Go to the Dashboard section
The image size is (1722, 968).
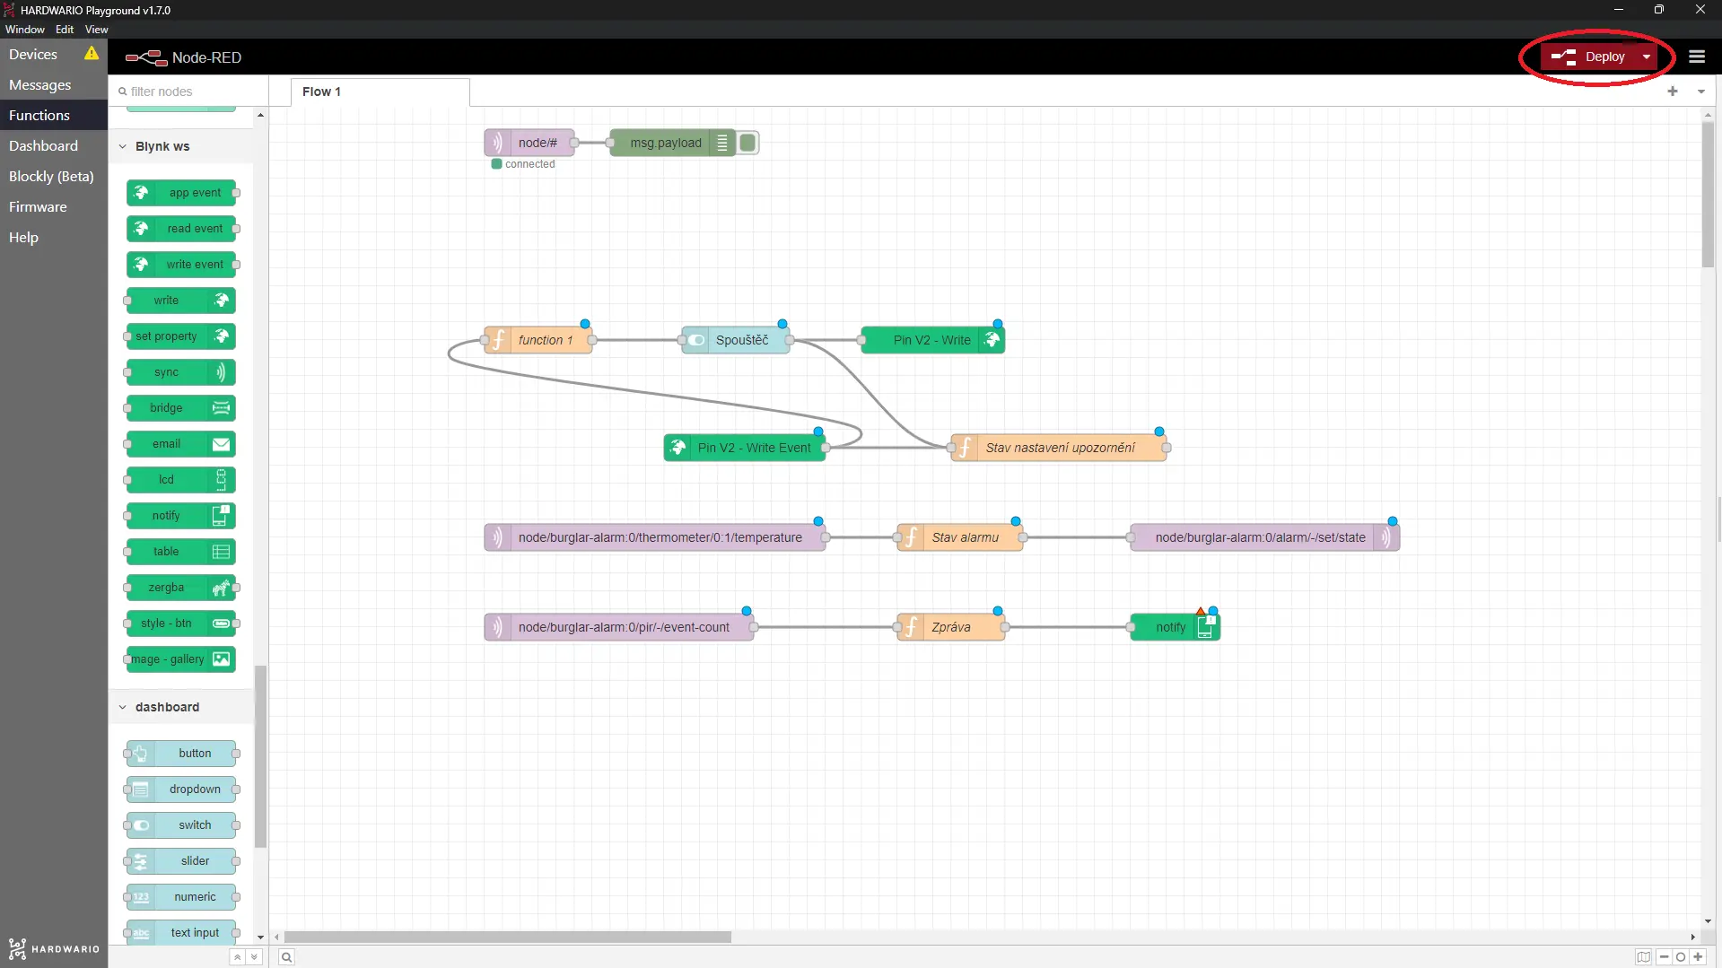(x=54, y=146)
